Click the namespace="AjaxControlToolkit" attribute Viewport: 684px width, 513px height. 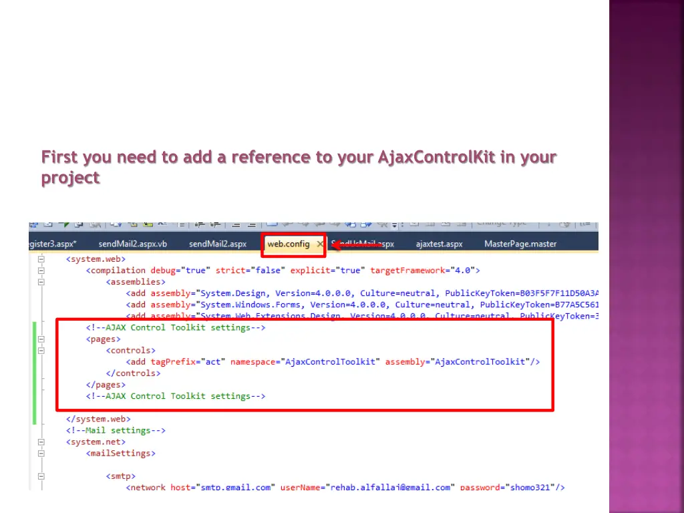pyautogui.click(x=305, y=361)
